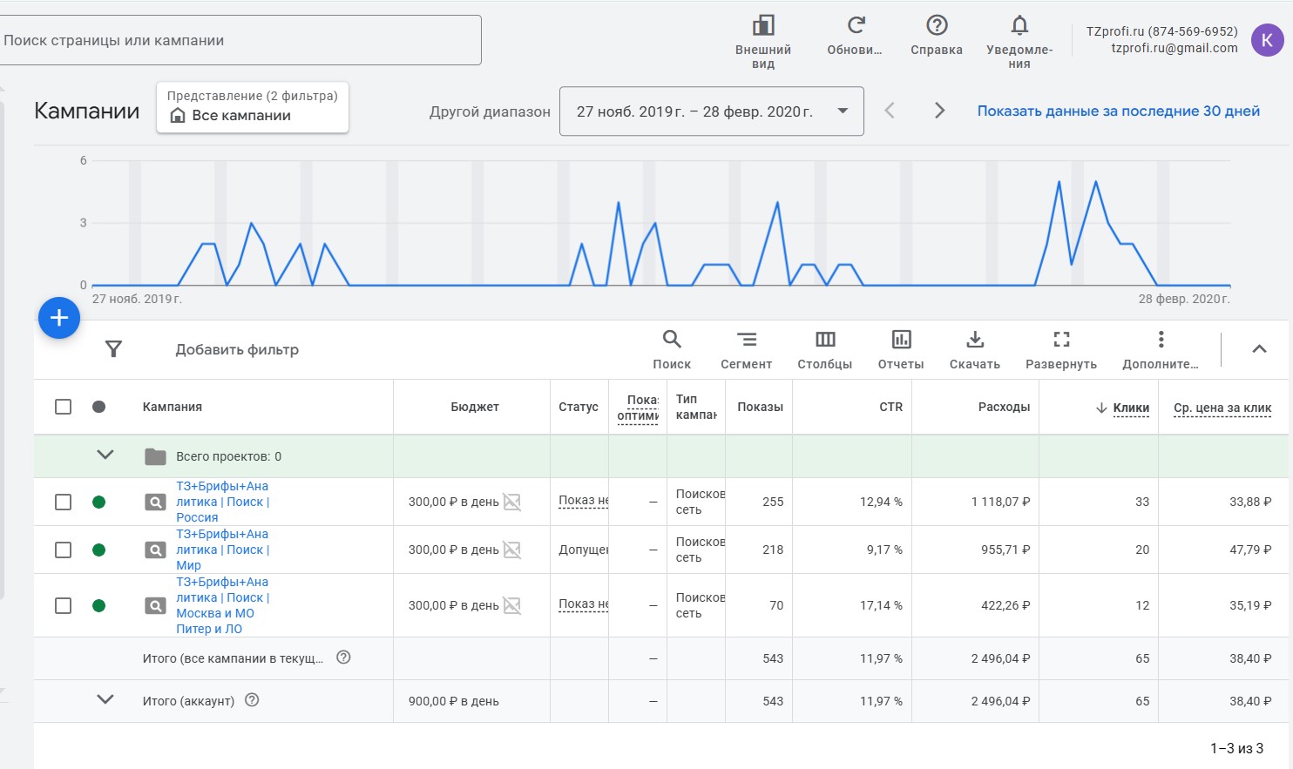Toggle status dot of Россия campaign
The height and width of the screenshot is (769, 1293).
[x=99, y=502]
